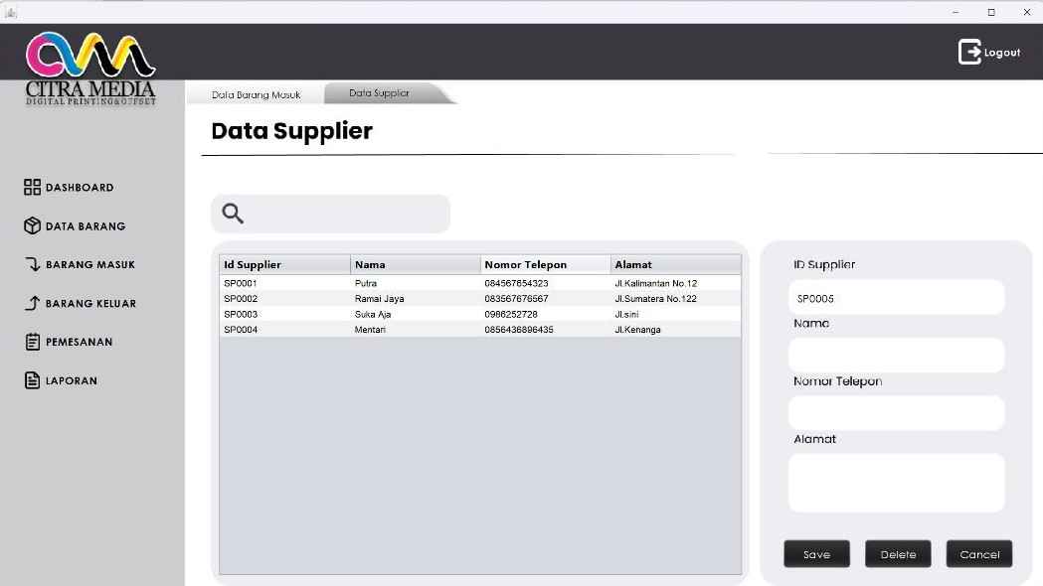
Task: Click the Logout door icon
Action: (x=969, y=52)
